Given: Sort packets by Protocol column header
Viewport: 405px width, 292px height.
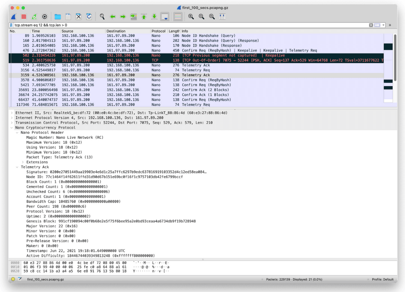Looking at the screenshot, I should click(158, 31).
